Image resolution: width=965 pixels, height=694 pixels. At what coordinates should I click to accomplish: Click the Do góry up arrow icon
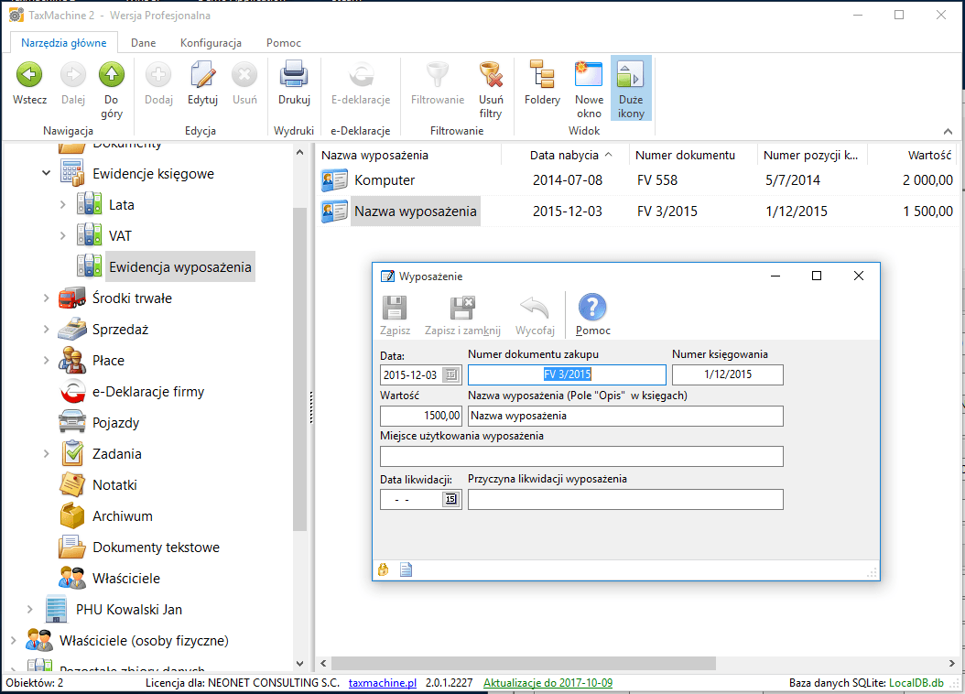pyautogui.click(x=112, y=75)
